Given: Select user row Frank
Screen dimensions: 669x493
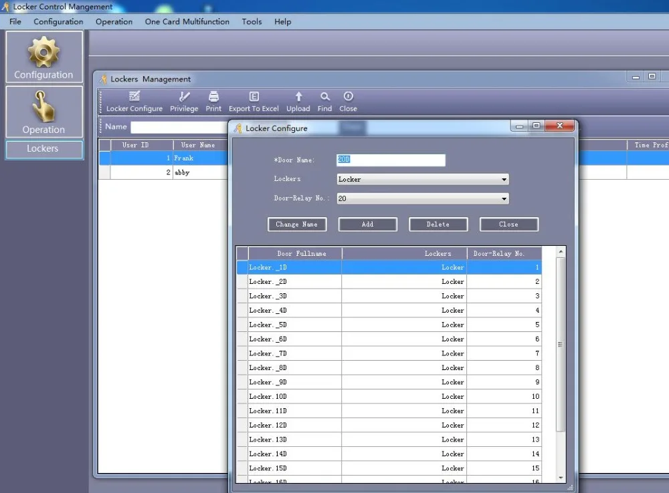Looking at the screenshot, I should [163, 158].
